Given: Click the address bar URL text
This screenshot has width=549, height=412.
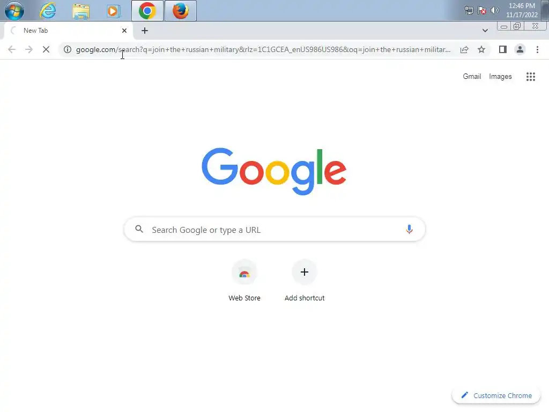Looking at the screenshot, I should [263, 49].
